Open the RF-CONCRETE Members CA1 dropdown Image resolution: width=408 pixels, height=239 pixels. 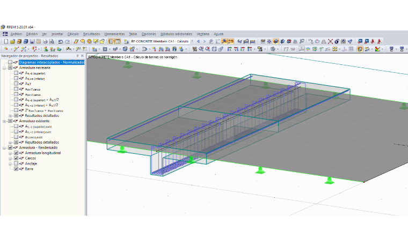(x=192, y=41)
